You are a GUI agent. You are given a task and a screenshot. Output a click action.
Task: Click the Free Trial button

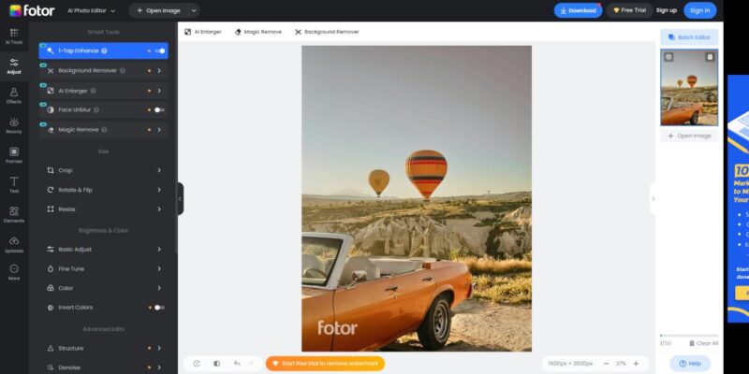point(629,10)
